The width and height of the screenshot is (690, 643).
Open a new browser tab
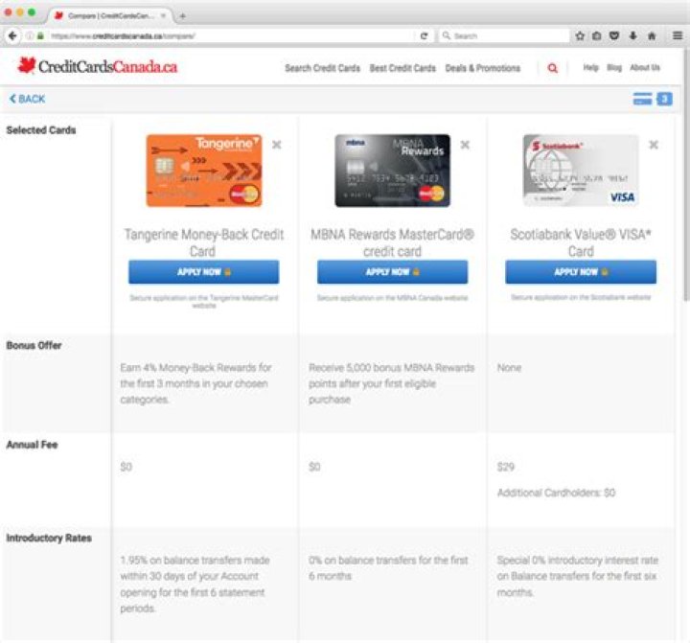[x=183, y=16]
